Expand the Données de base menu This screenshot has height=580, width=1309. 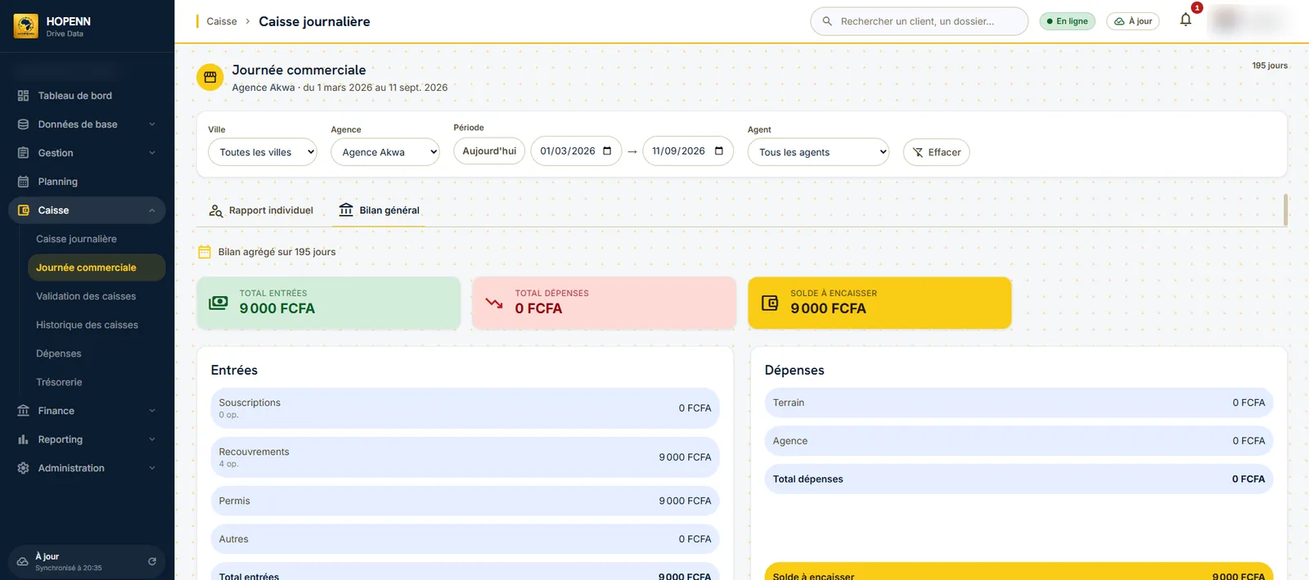point(152,124)
